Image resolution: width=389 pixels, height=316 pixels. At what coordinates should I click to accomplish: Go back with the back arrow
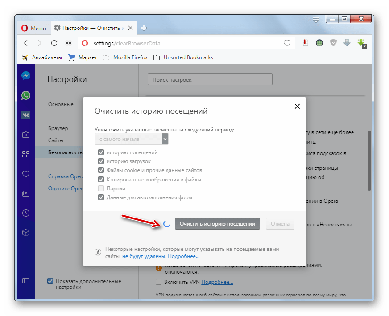pyautogui.click(x=26, y=43)
